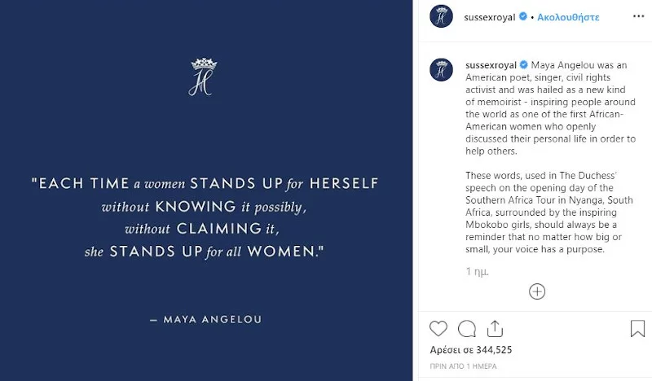Click the sussexroyal avatar beside the caption
Viewport: 652px width, 381px height.
tap(441, 70)
